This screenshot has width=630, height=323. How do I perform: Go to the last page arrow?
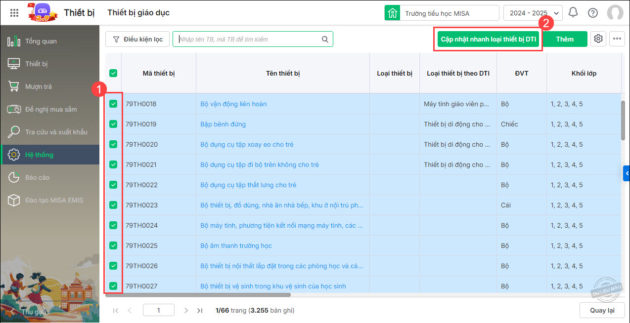[x=200, y=311]
